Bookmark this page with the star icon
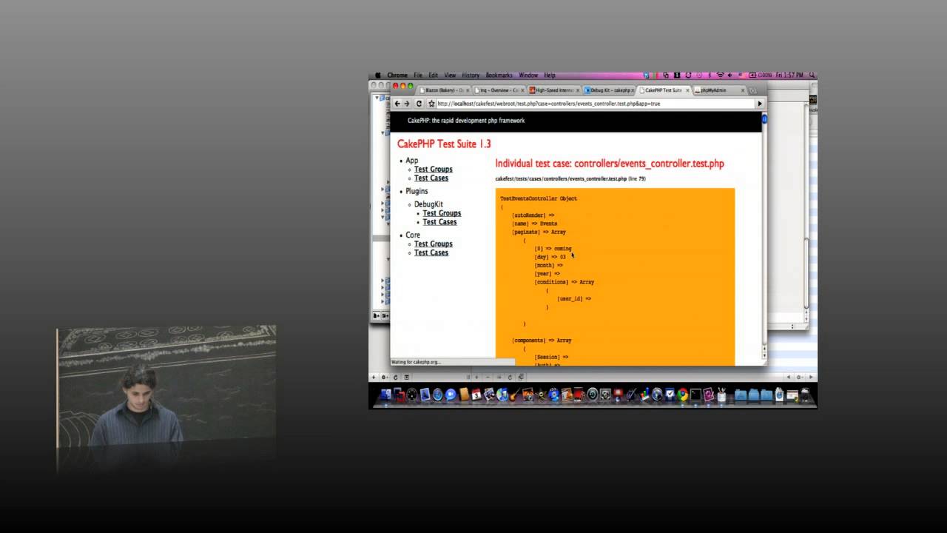Viewport: 947px width, 533px height. tap(431, 104)
